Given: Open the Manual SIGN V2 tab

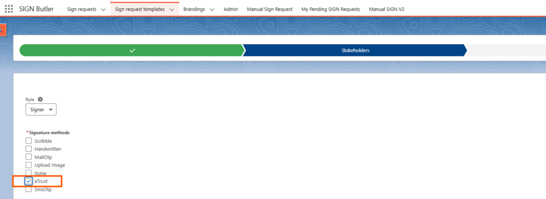Looking at the screenshot, I should point(387,10).
